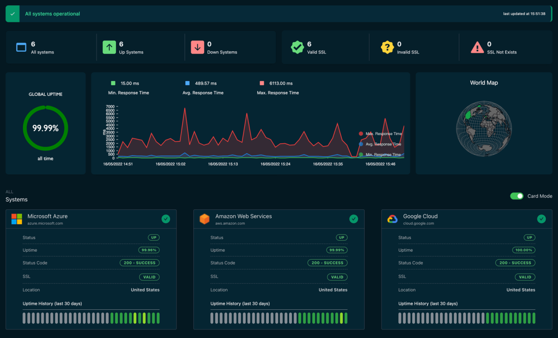Click the yellow Invalid SSL question icon
The height and width of the screenshot is (338, 558).
pos(387,47)
